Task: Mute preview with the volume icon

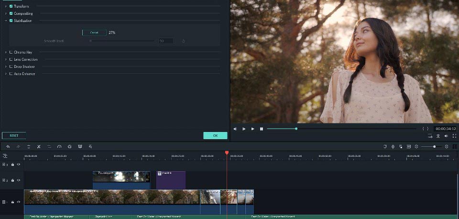Action: [446, 136]
